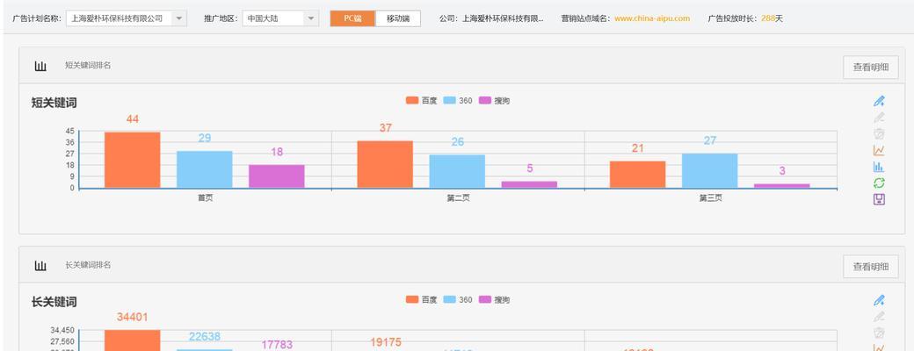Toggle the 搜狗 legend in 短关键词 chart

pos(494,101)
